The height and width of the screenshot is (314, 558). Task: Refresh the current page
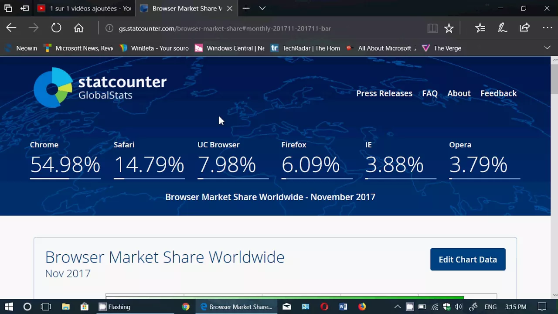(56, 28)
